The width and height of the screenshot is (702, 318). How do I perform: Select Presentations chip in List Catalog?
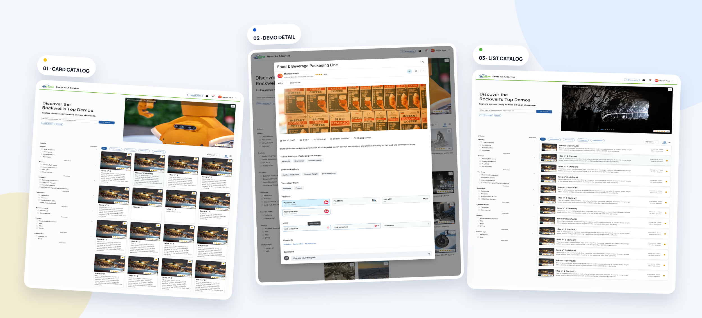pos(598,140)
